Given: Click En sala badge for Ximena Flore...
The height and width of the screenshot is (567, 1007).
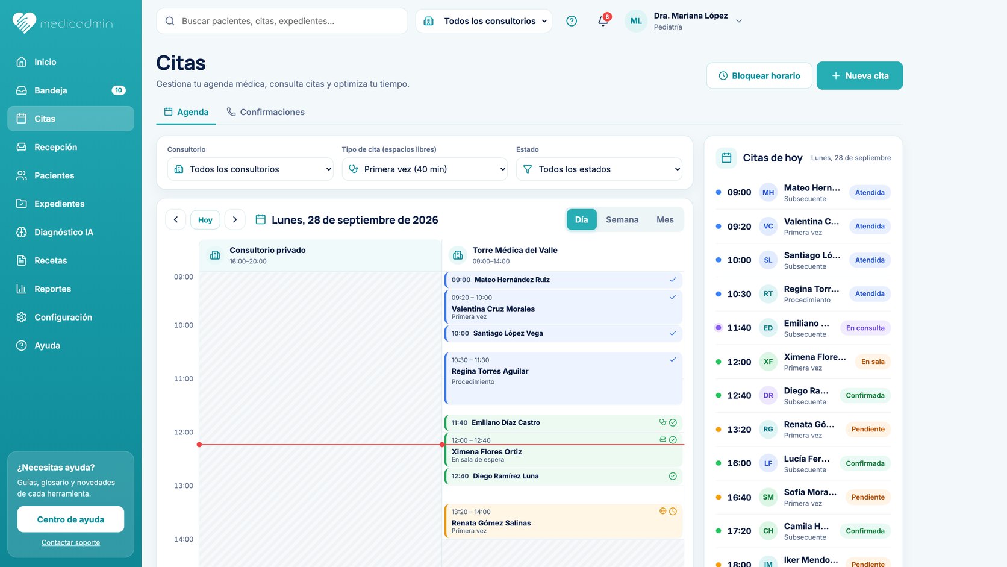Looking at the screenshot, I should tap(873, 362).
